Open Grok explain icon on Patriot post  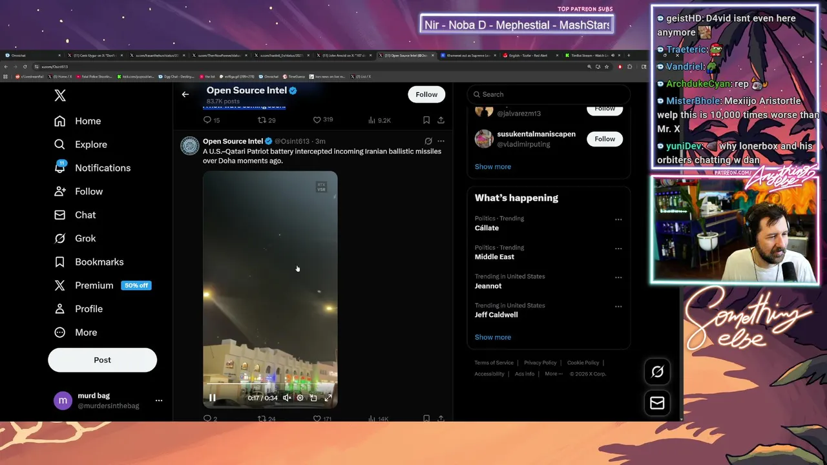point(428,141)
